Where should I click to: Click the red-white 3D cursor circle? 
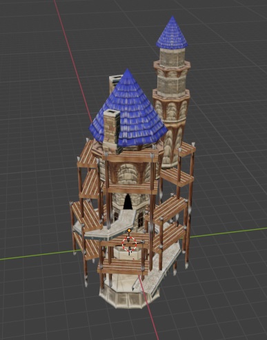point(129,244)
